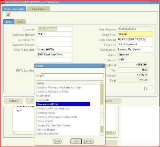The width and height of the screenshot is (160, 147).
Task: Click the Action column header
Action: coord(63,83)
